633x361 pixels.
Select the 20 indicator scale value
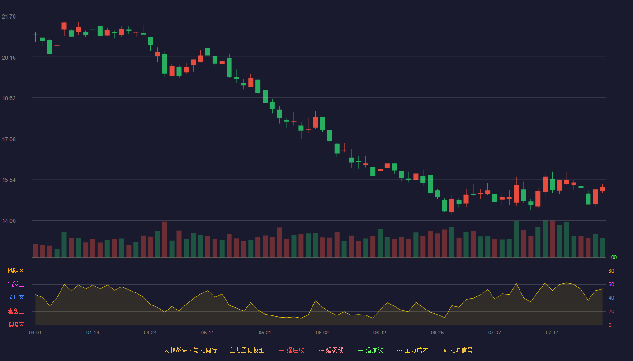point(611,311)
